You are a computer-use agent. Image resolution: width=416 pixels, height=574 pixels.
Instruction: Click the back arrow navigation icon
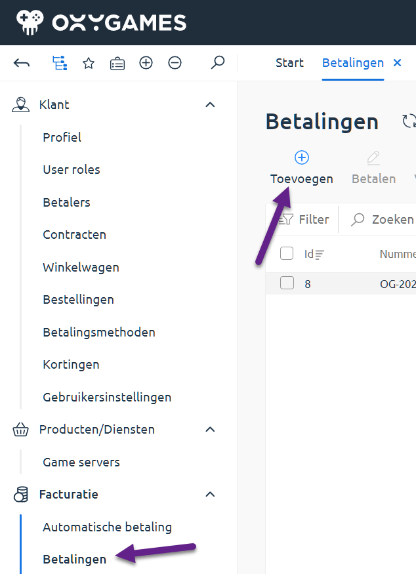(22, 63)
